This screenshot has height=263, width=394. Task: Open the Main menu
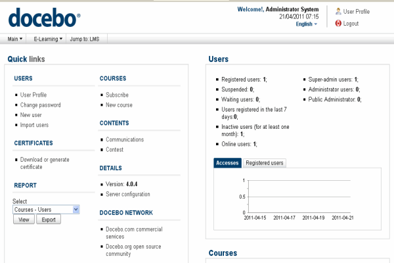coord(14,39)
